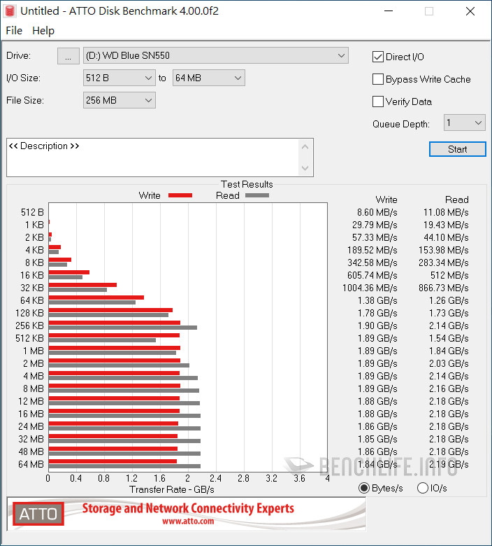The height and width of the screenshot is (546, 492).
Task: Uncheck the Direct I/O checkbox
Action: pos(377,57)
